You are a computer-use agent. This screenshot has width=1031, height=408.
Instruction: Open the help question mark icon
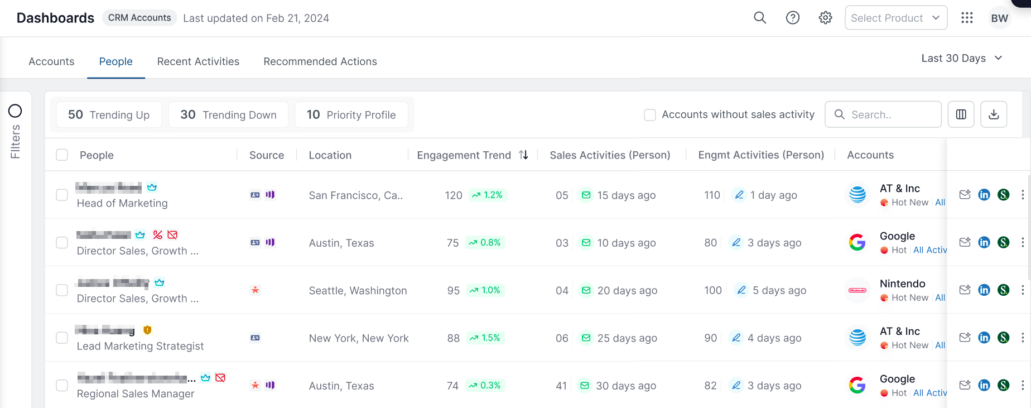tap(792, 18)
